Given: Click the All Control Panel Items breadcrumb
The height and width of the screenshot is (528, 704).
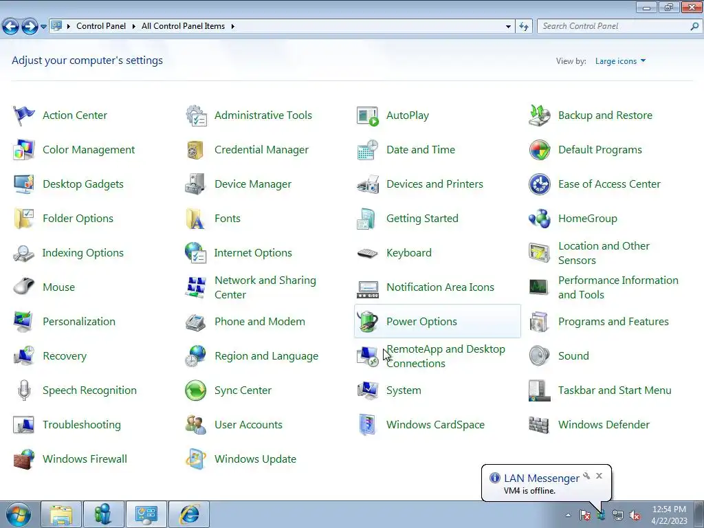Looking at the screenshot, I should click(x=183, y=26).
